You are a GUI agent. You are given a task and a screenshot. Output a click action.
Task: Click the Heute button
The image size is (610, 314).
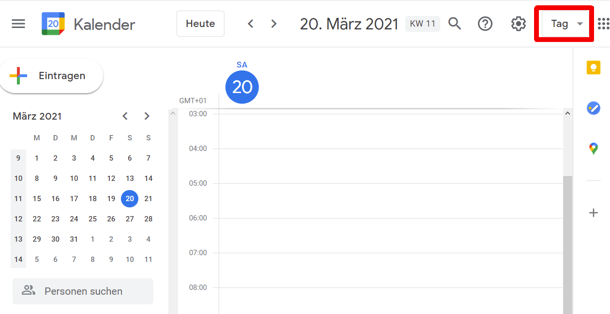(200, 24)
